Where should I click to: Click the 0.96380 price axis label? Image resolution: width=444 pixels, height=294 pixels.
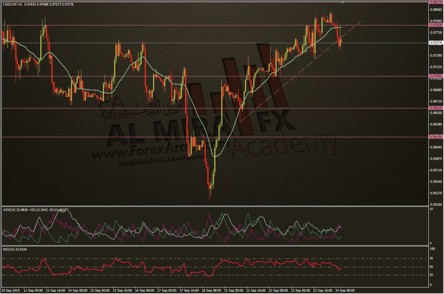click(x=436, y=124)
